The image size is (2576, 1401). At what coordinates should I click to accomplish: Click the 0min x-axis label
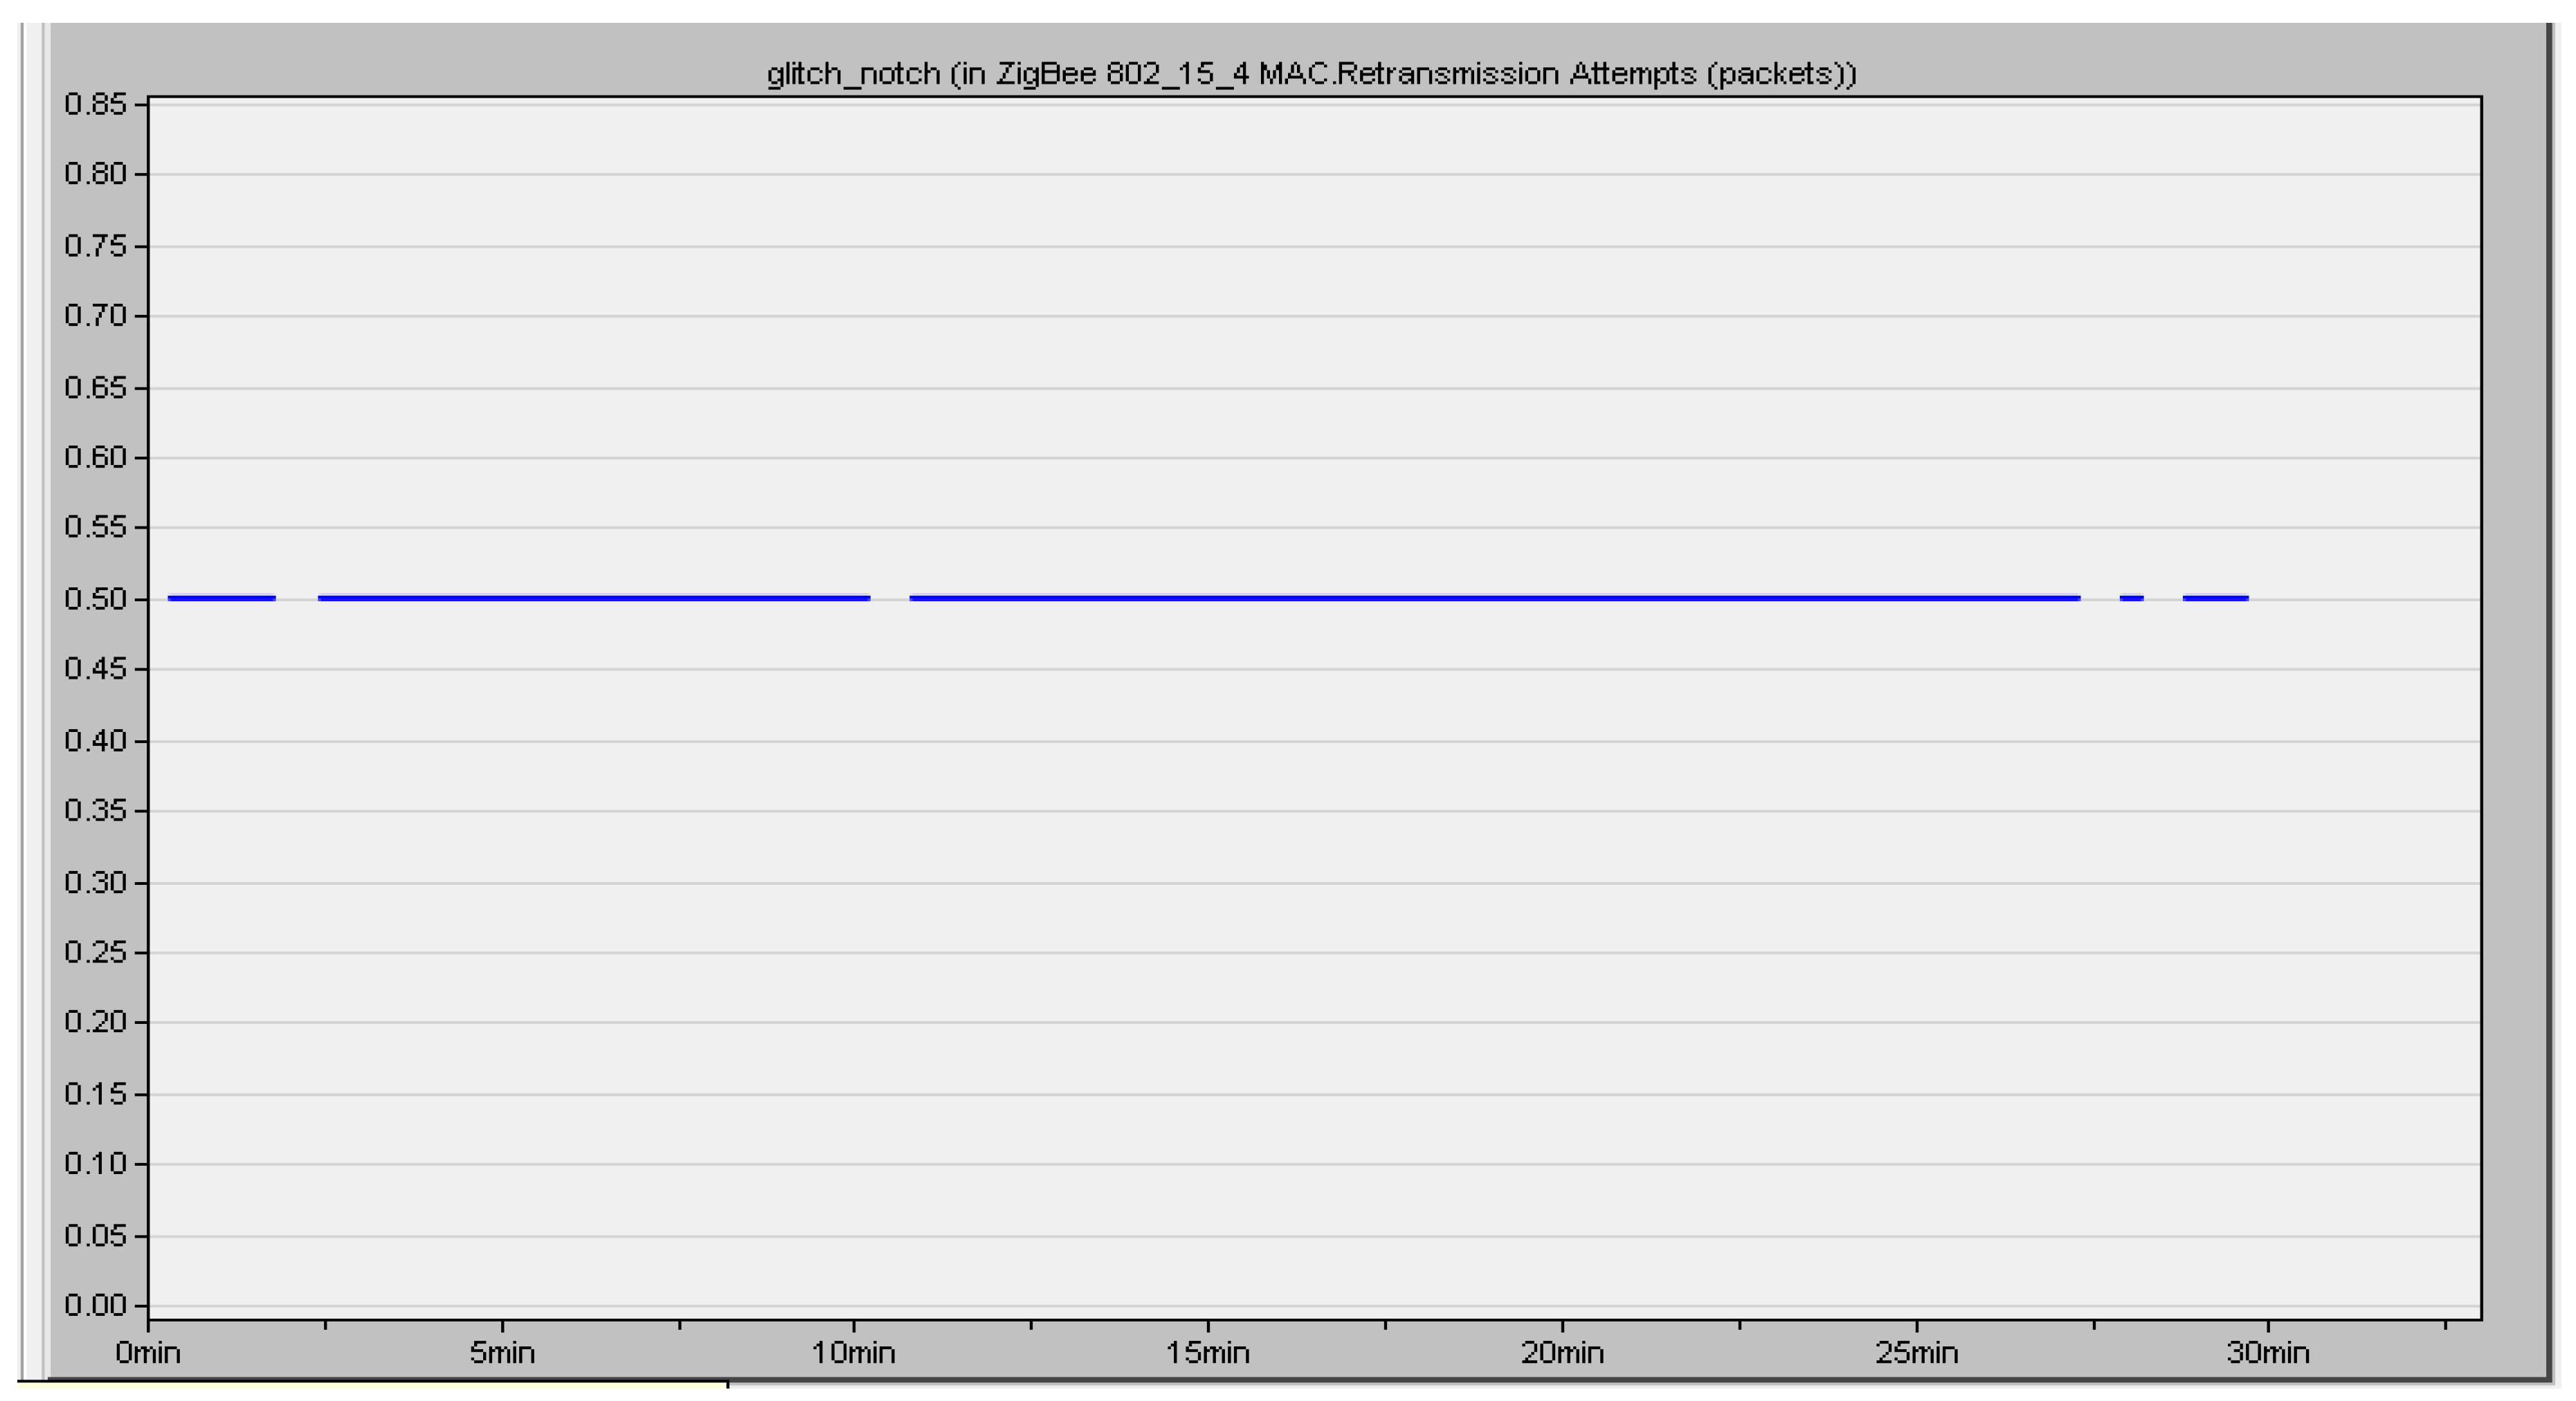coord(148,1353)
